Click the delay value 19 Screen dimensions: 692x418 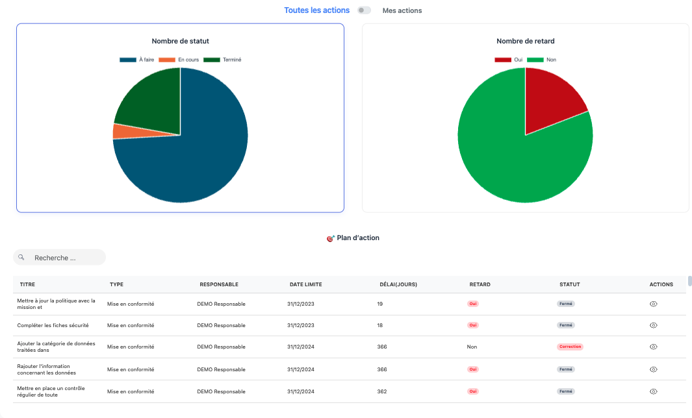380,304
